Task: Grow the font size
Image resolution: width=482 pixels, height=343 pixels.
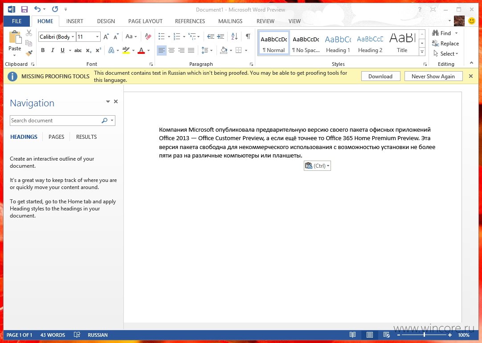Action: coord(106,37)
